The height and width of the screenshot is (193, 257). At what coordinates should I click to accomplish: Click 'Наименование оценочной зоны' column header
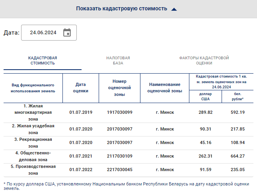click(165, 88)
